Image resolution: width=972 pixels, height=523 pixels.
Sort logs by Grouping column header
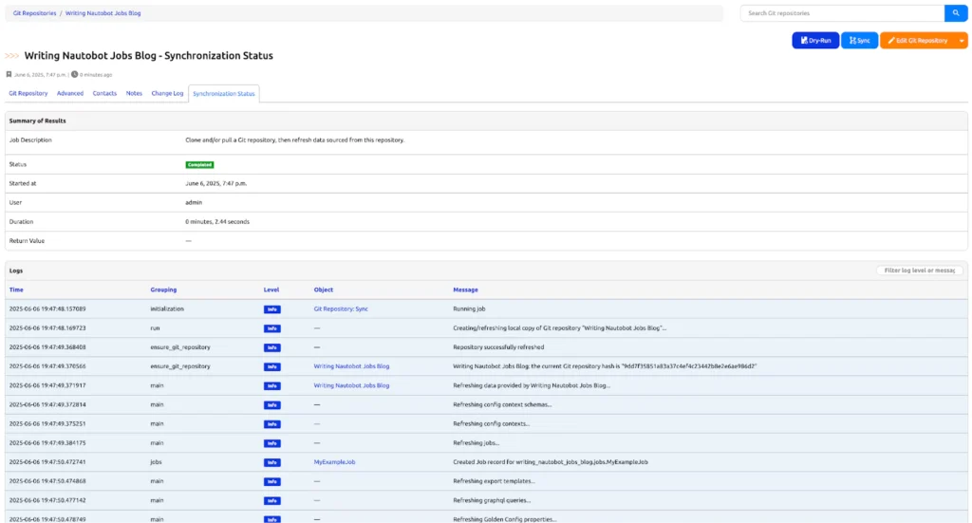[x=163, y=290]
